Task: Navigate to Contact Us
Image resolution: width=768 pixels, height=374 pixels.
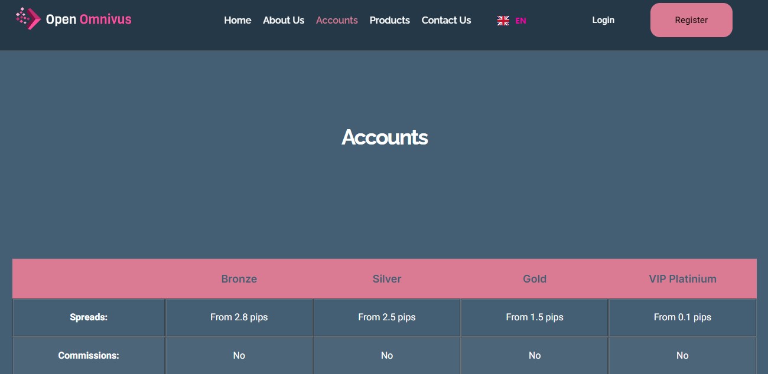Action: pos(447,20)
